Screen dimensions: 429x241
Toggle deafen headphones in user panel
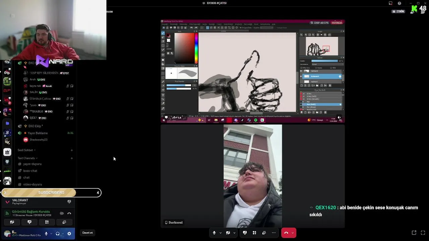click(58, 234)
